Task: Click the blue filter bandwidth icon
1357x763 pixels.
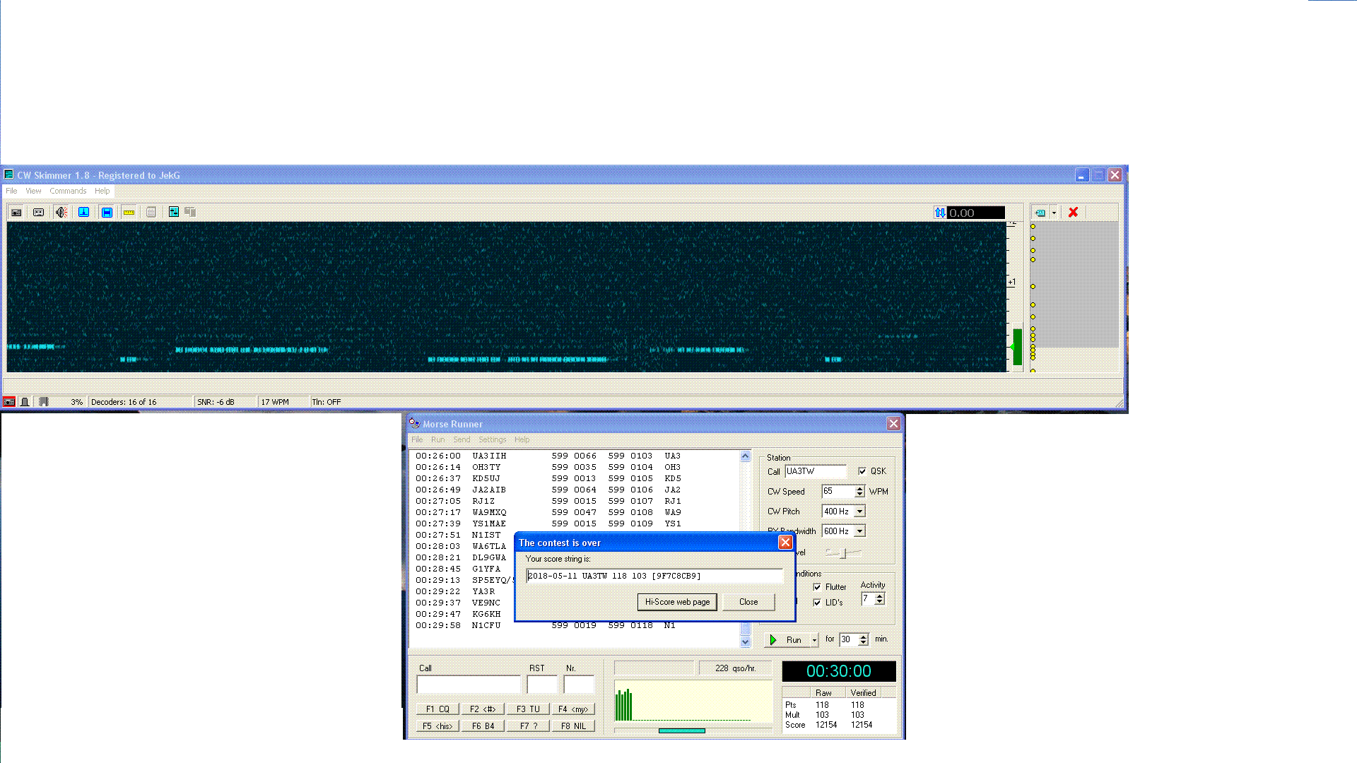Action: pyautogui.click(x=107, y=213)
